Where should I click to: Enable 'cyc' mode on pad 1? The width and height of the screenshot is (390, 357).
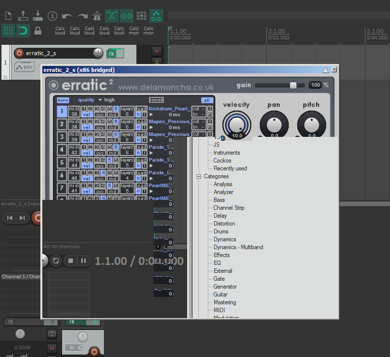coord(100,115)
